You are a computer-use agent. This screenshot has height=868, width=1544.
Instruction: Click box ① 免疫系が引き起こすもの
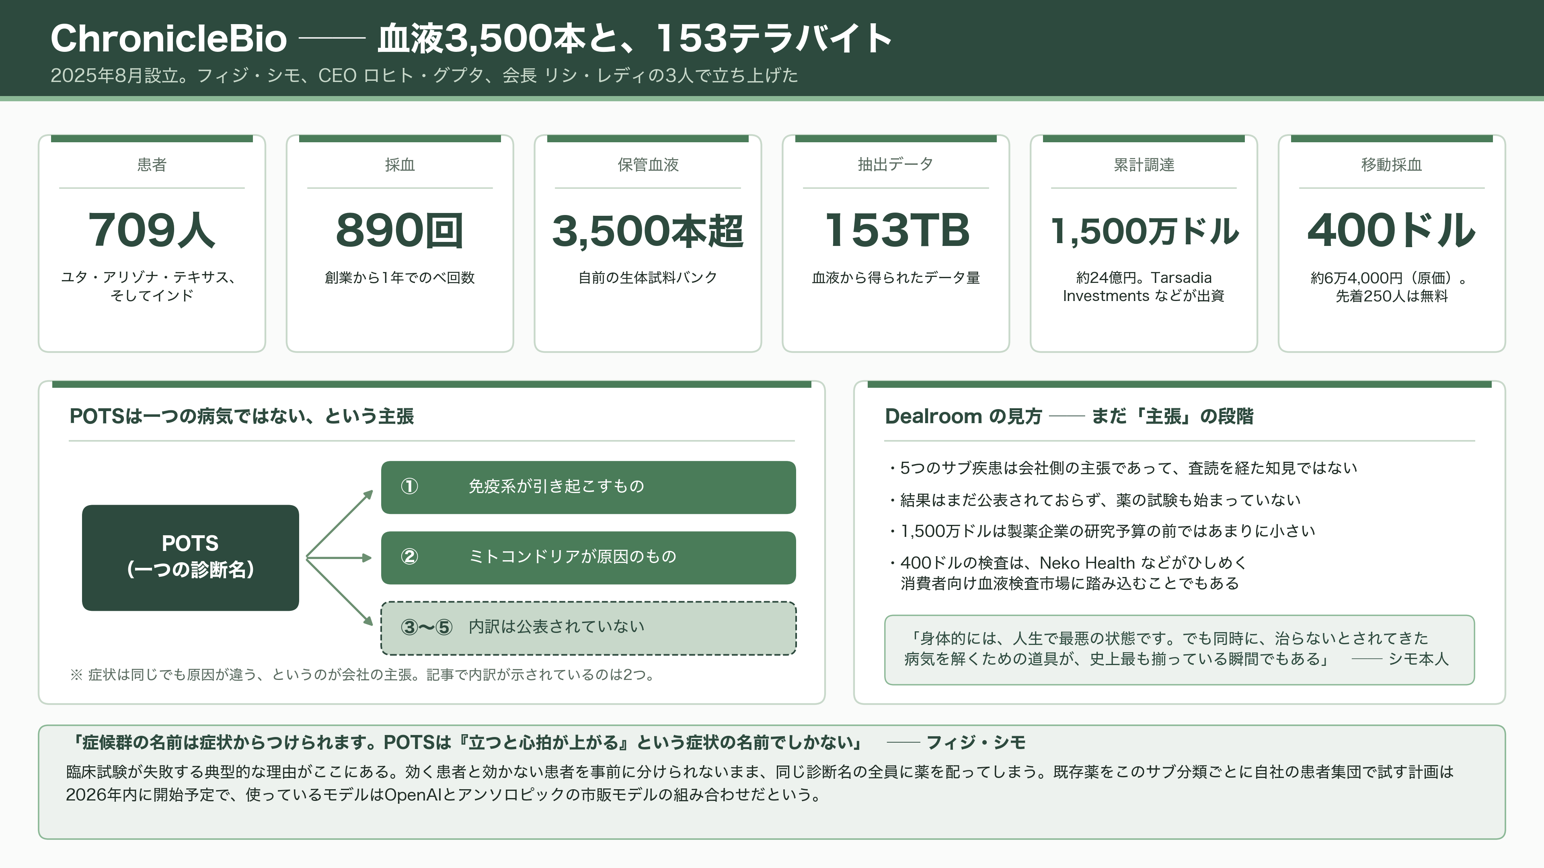589,487
